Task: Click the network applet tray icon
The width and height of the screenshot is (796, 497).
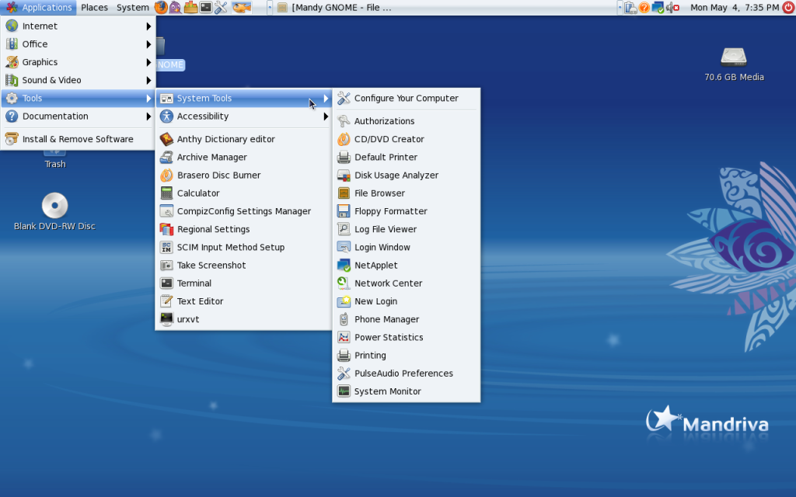Action: (658, 8)
